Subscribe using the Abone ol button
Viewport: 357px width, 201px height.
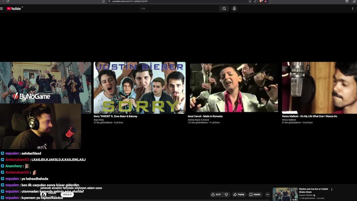(x=67, y=195)
